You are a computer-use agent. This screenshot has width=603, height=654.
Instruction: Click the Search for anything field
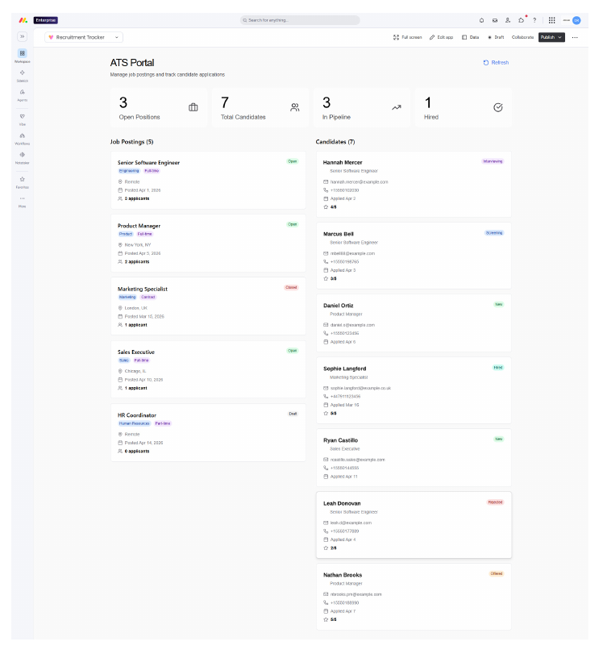(x=300, y=20)
